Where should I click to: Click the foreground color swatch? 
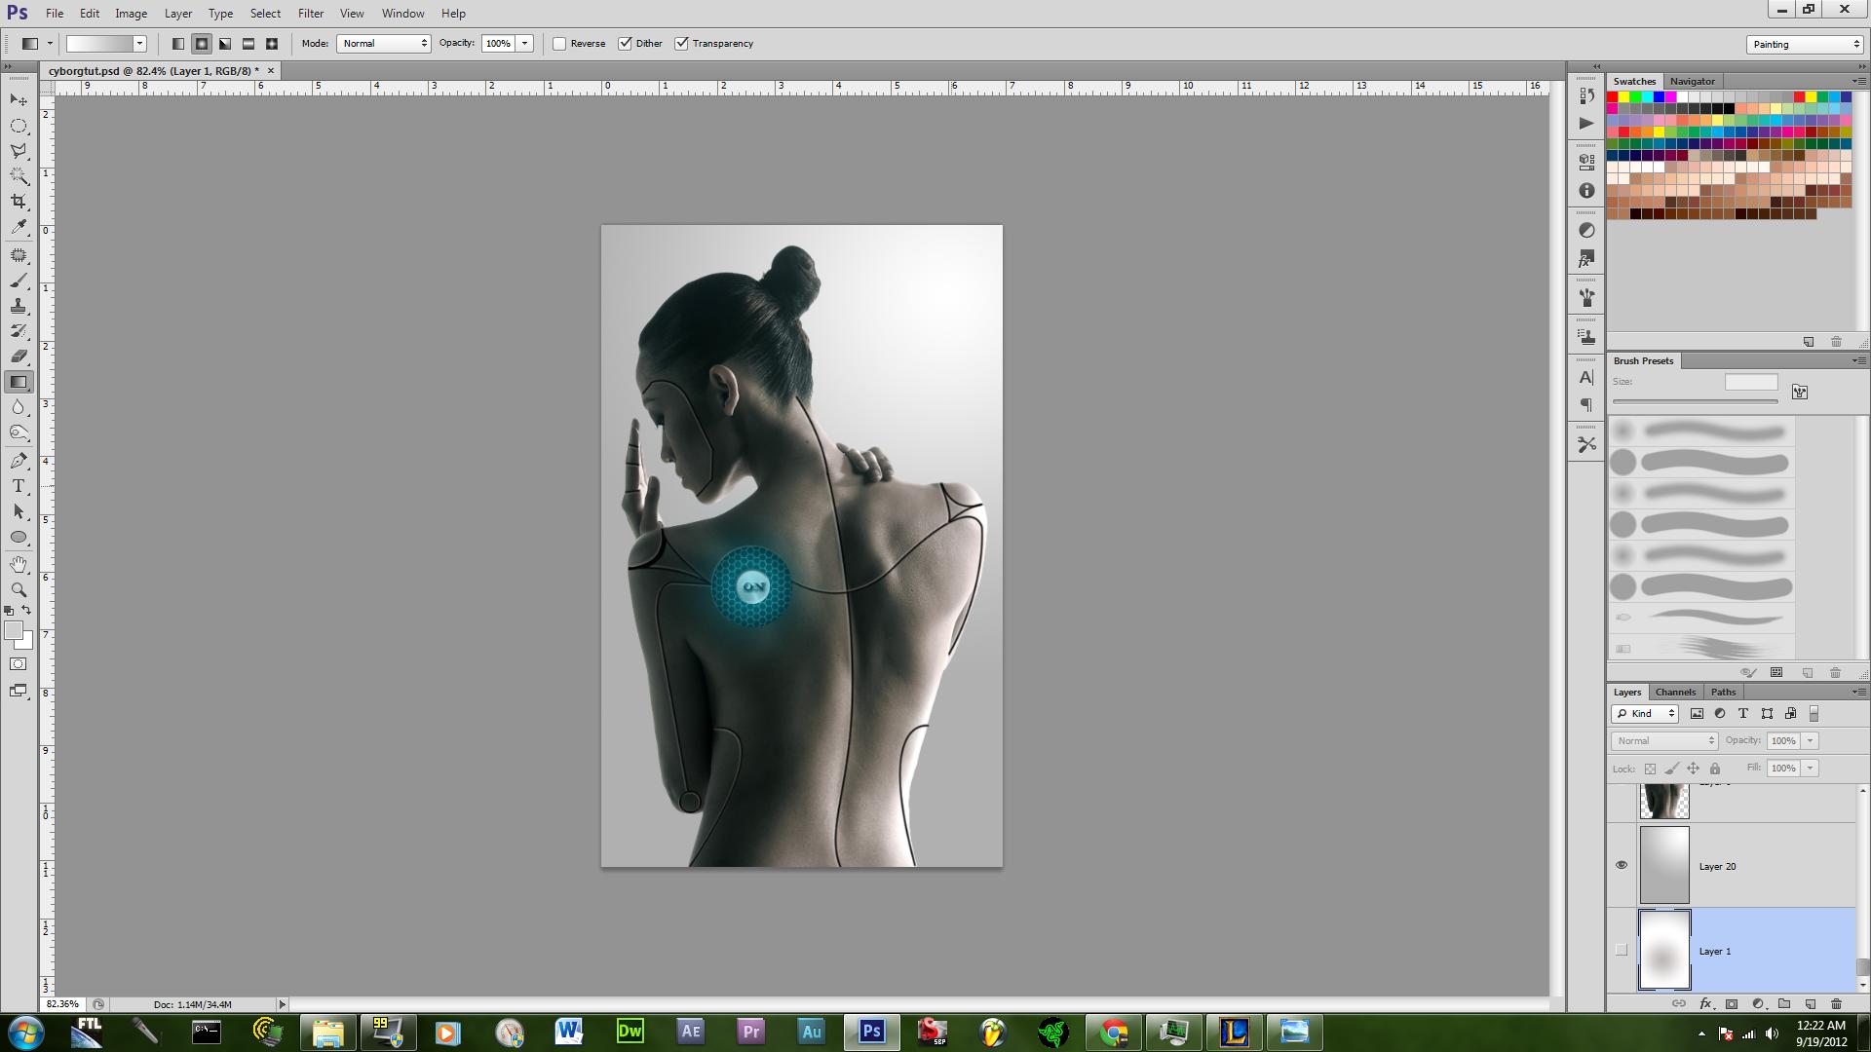click(x=14, y=631)
